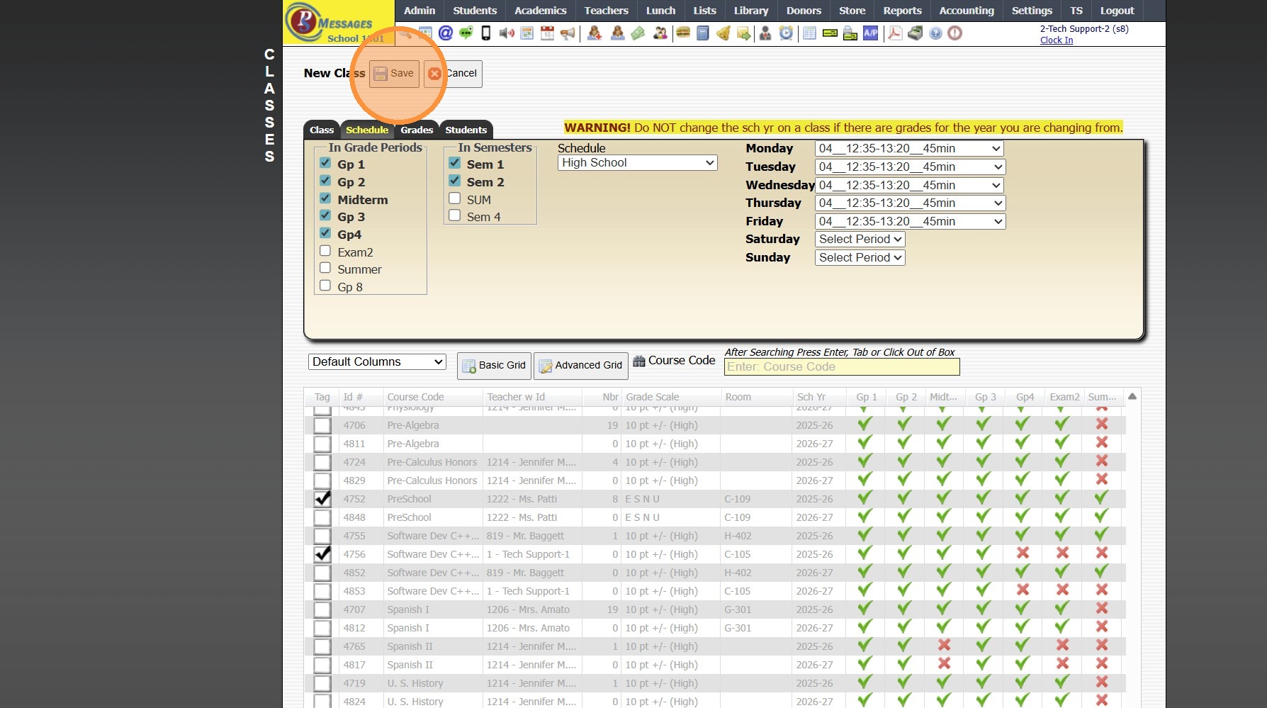Open the Friday period dropdown

pyautogui.click(x=910, y=222)
